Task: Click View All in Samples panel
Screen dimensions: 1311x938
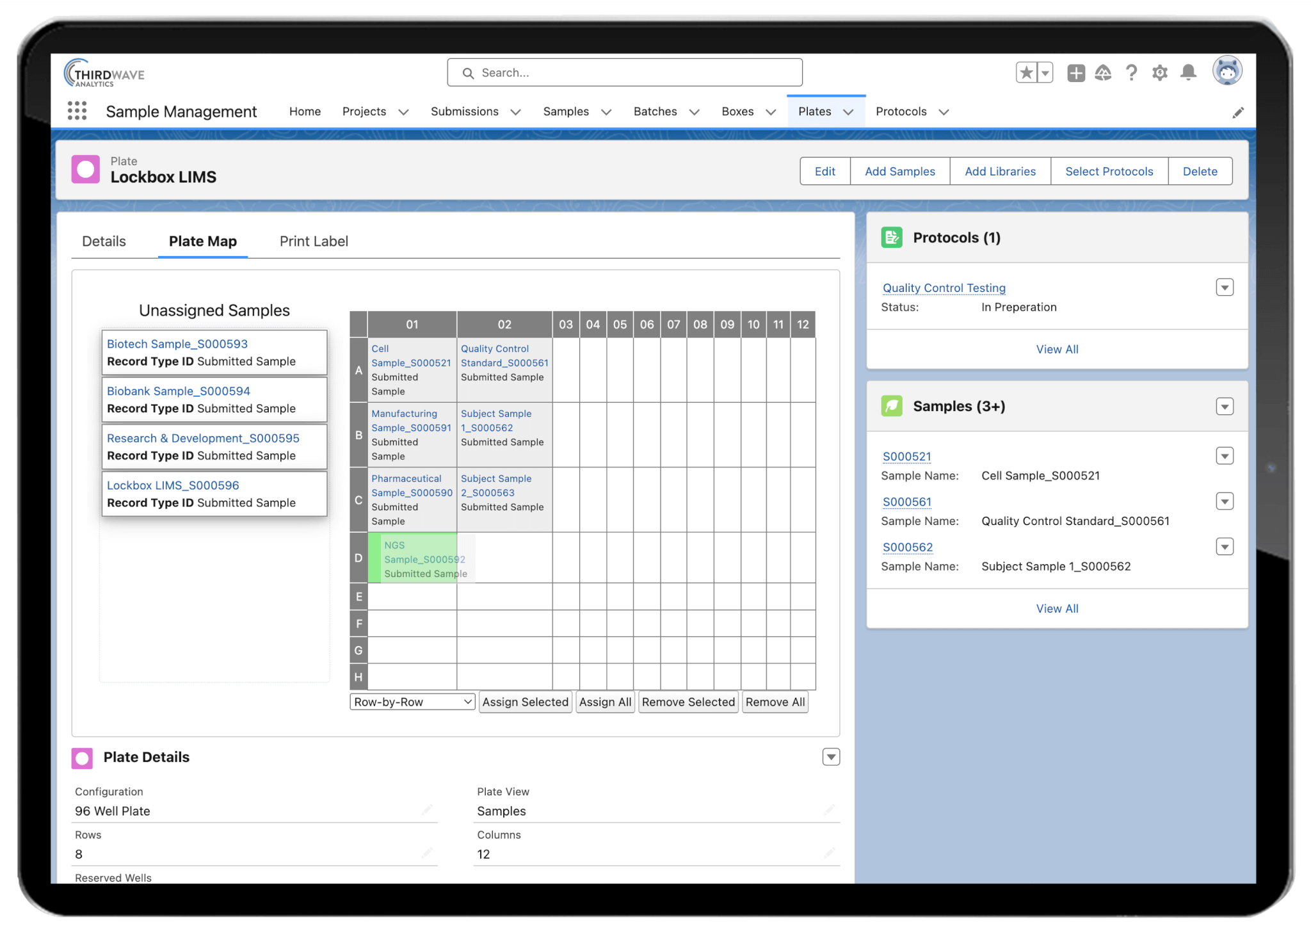Action: pyautogui.click(x=1057, y=608)
